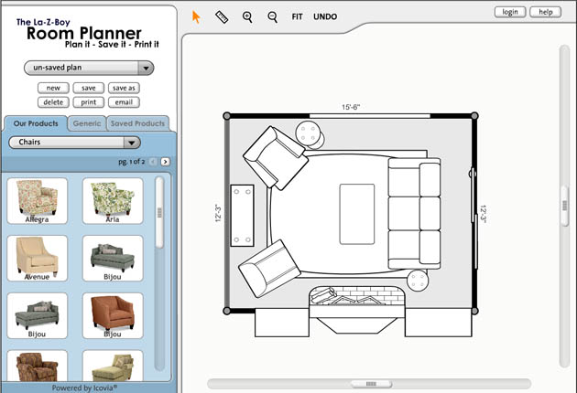This screenshot has width=577, height=393.
Task: Select the console table on left wall
Action: tap(242, 216)
